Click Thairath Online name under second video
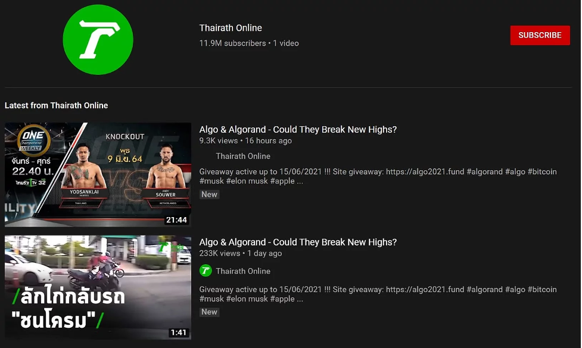Screen dimensions: 582x348 [x=243, y=271]
